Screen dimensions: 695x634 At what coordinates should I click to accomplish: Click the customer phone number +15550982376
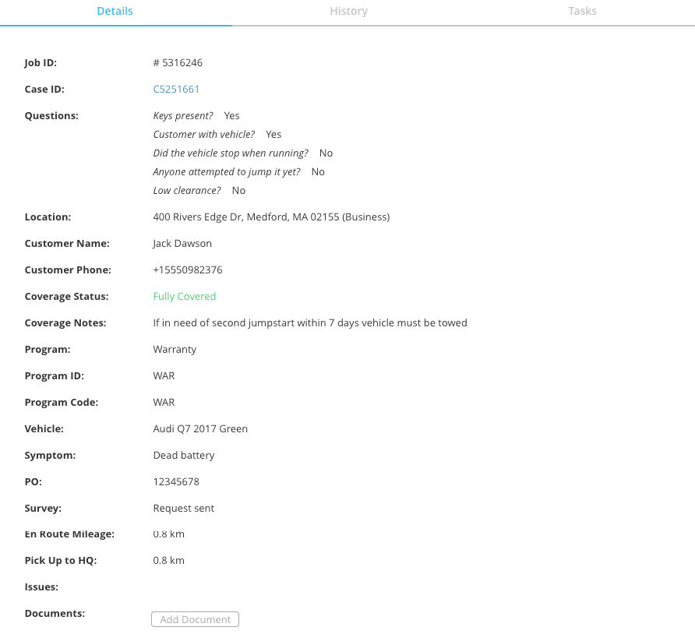(187, 269)
